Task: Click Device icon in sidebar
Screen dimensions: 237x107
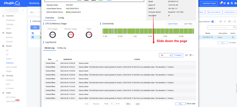Action: (x=3, y=46)
